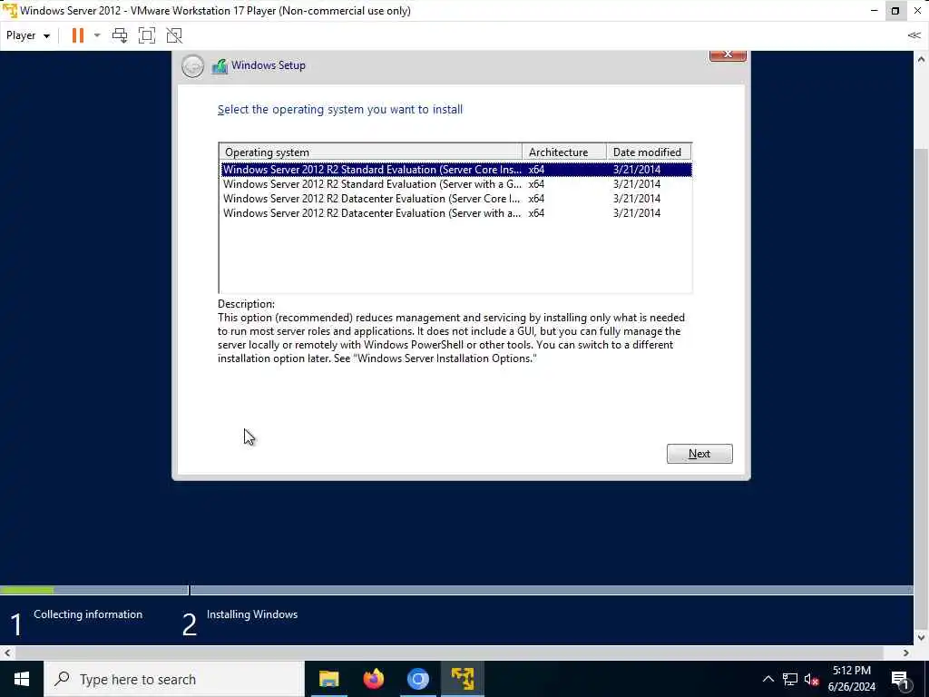Select Standard Evaluation Server with a GUI row
This screenshot has height=697, width=929.
tap(456, 184)
